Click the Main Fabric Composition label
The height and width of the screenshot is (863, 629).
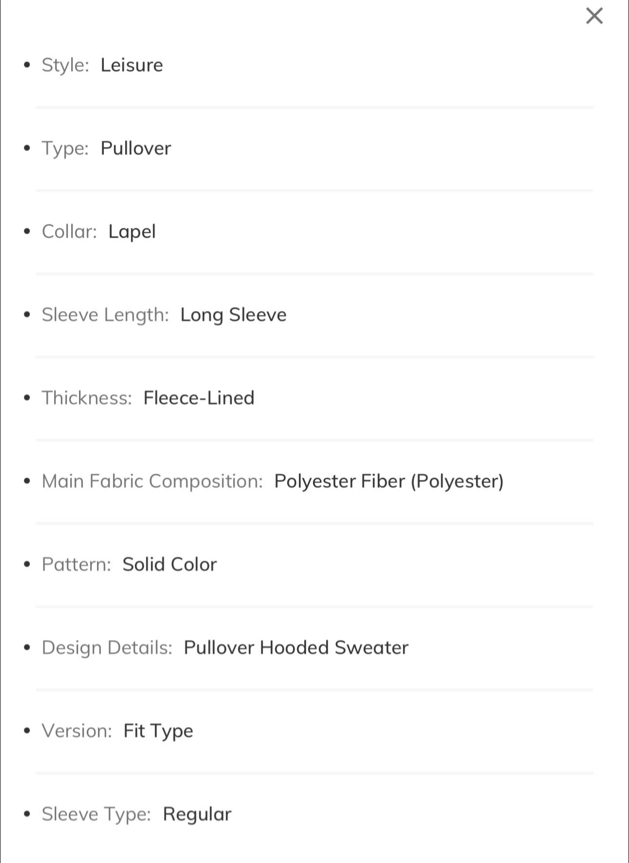coord(152,481)
